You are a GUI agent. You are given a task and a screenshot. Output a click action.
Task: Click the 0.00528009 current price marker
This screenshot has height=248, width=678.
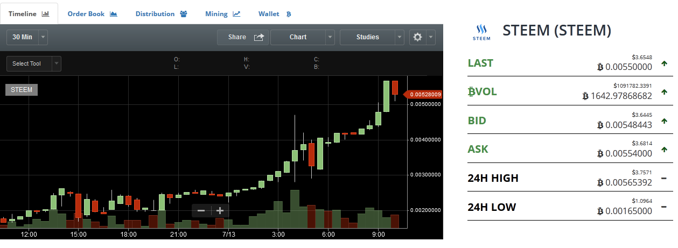[423, 95]
